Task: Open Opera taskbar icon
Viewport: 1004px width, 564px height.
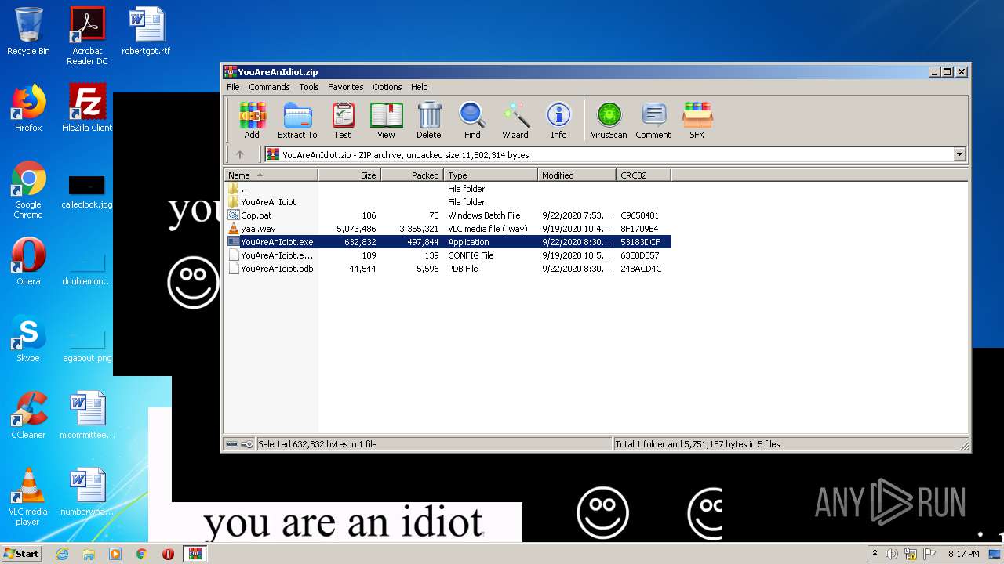Action: click(x=168, y=554)
